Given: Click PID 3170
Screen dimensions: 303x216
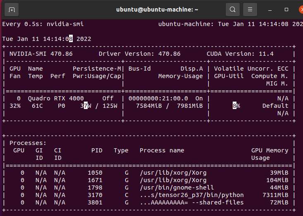Looking at the screenshot, I should click(95, 195).
